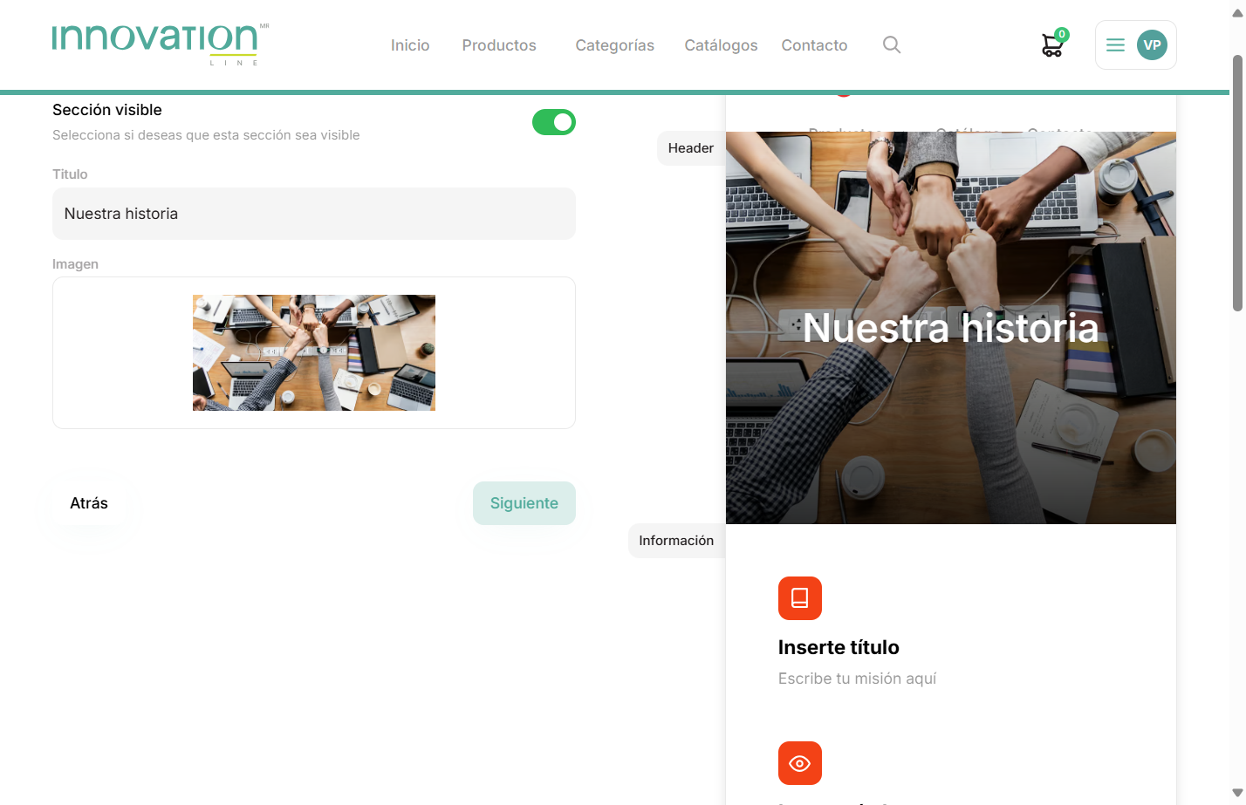Click the 'Inserte título' preview heading

tap(839, 647)
